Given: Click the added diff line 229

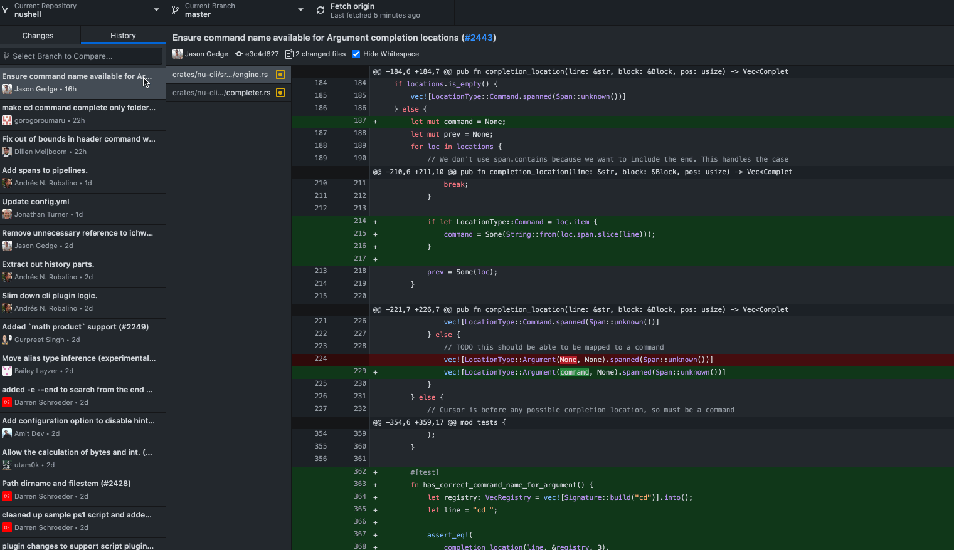Looking at the screenshot, I should tap(623, 372).
